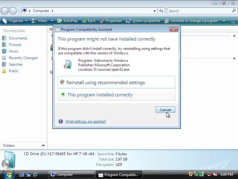The height and width of the screenshot is (179, 238).
Task: Click the 4:09 PM clock
Action: (x=226, y=174)
